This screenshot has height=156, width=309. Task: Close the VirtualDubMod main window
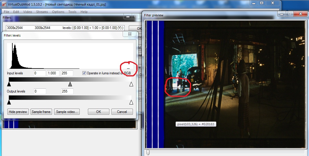273,3
